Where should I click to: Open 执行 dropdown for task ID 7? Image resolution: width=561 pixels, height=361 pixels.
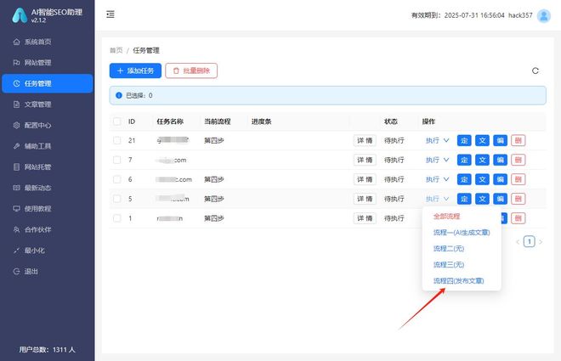pyautogui.click(x=437, y=160)
